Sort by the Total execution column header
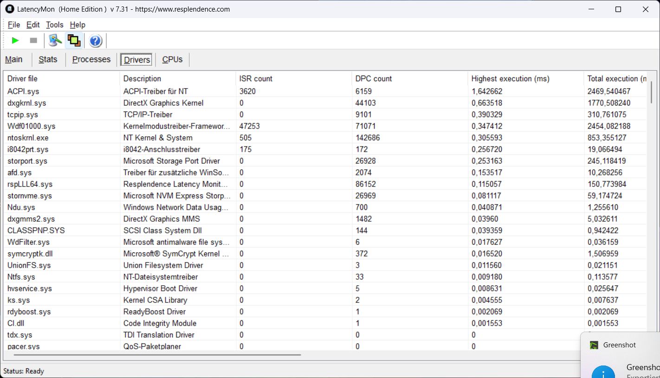This screenshot has height=378, width=660. click(615, 79)
